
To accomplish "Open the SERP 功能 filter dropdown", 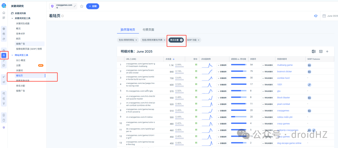I will [193, 40].
